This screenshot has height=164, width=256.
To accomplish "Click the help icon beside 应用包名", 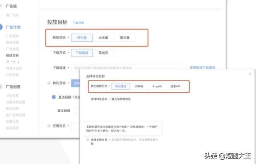I will pos(49,126).
